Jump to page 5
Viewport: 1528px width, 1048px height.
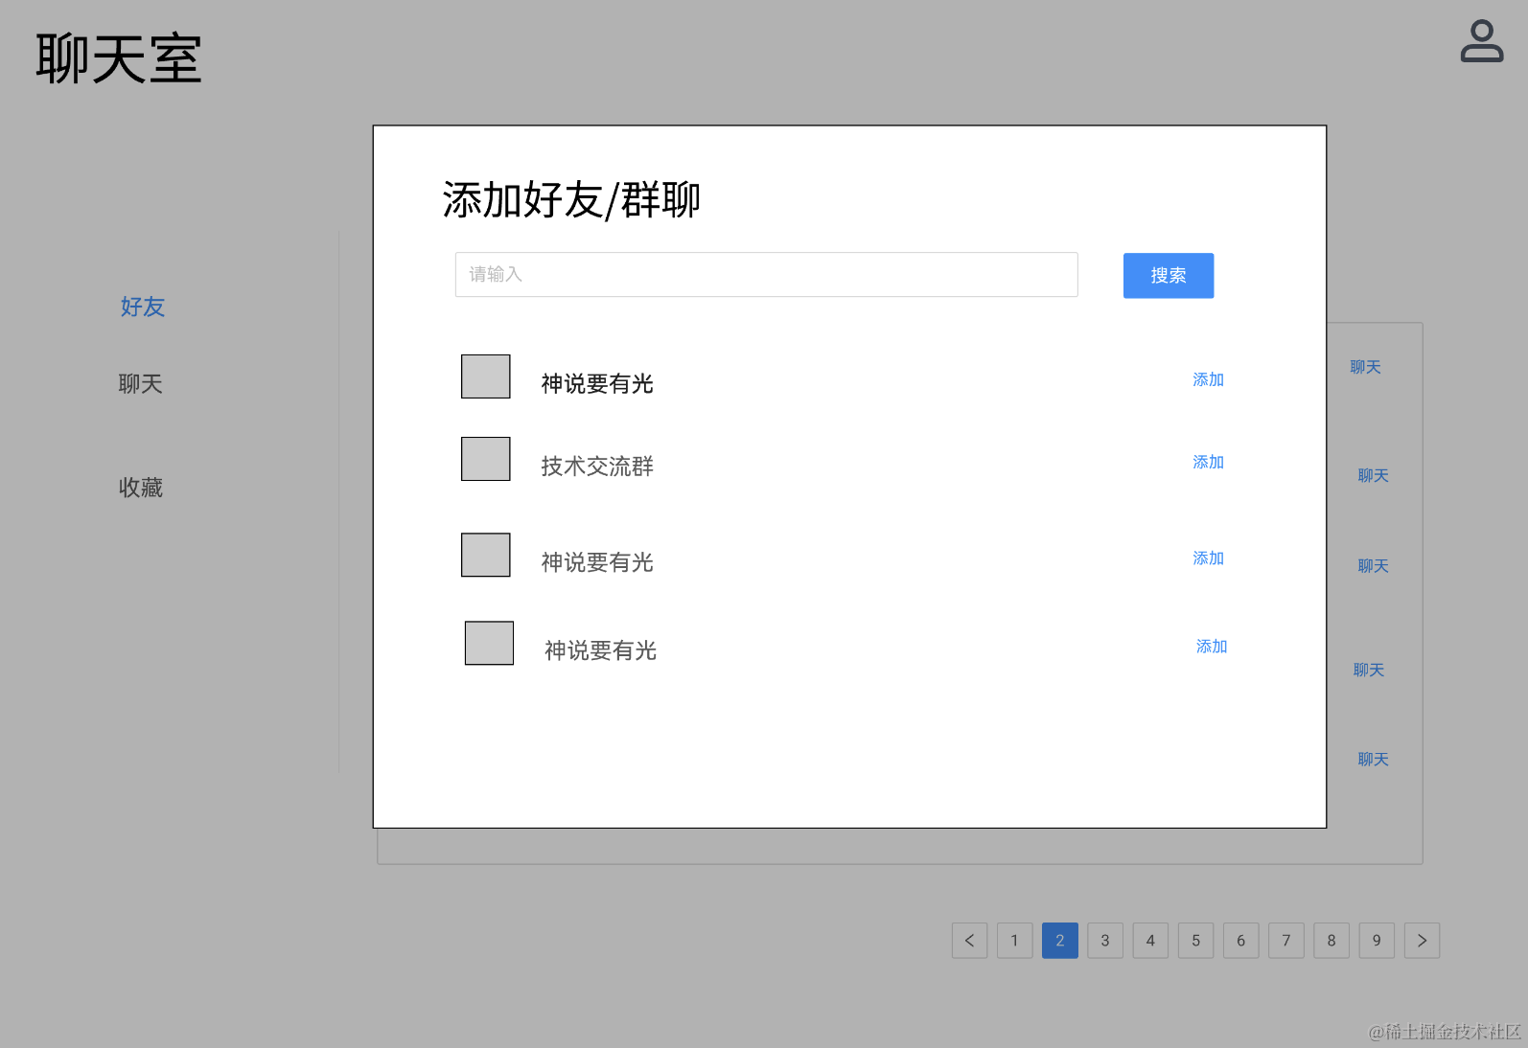1195,941
